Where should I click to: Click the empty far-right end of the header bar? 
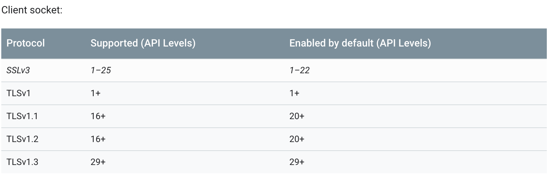click(x=510, y=43)
